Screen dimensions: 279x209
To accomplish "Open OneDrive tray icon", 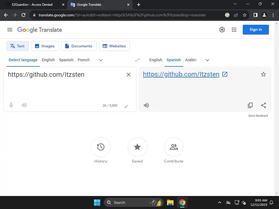I will click(228, 202).
